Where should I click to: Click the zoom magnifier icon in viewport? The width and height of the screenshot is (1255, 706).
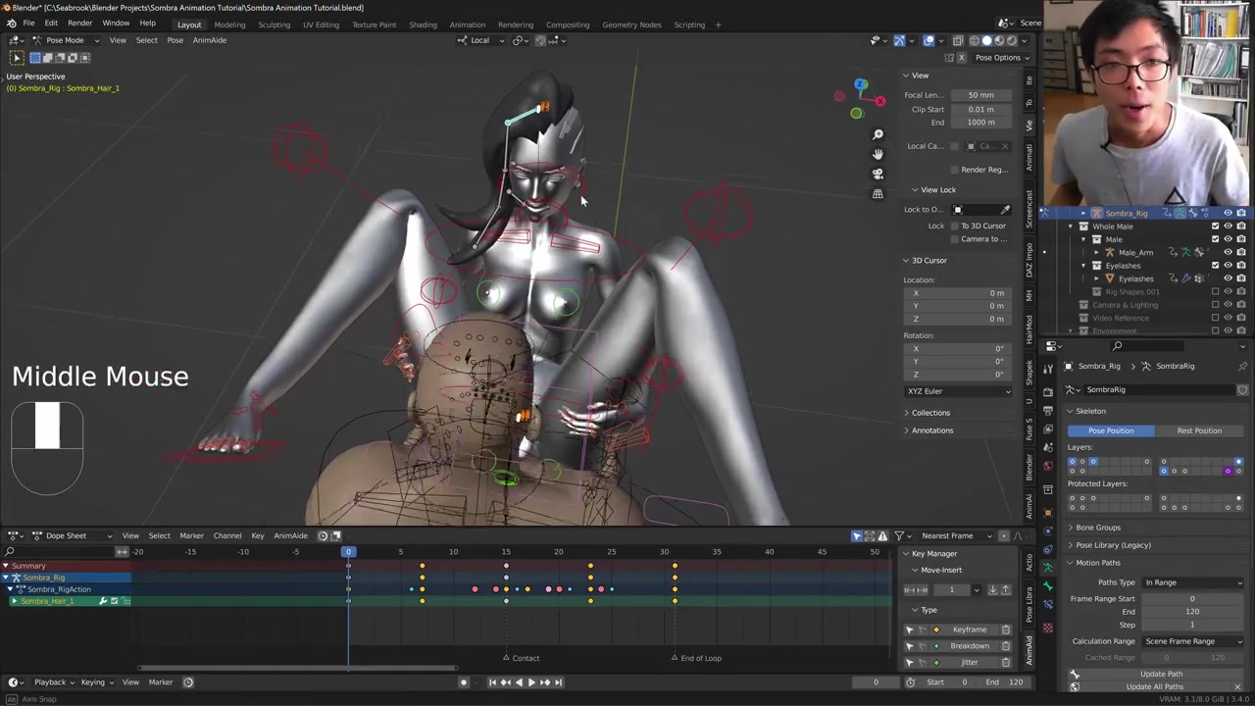(x=878, y=134)
